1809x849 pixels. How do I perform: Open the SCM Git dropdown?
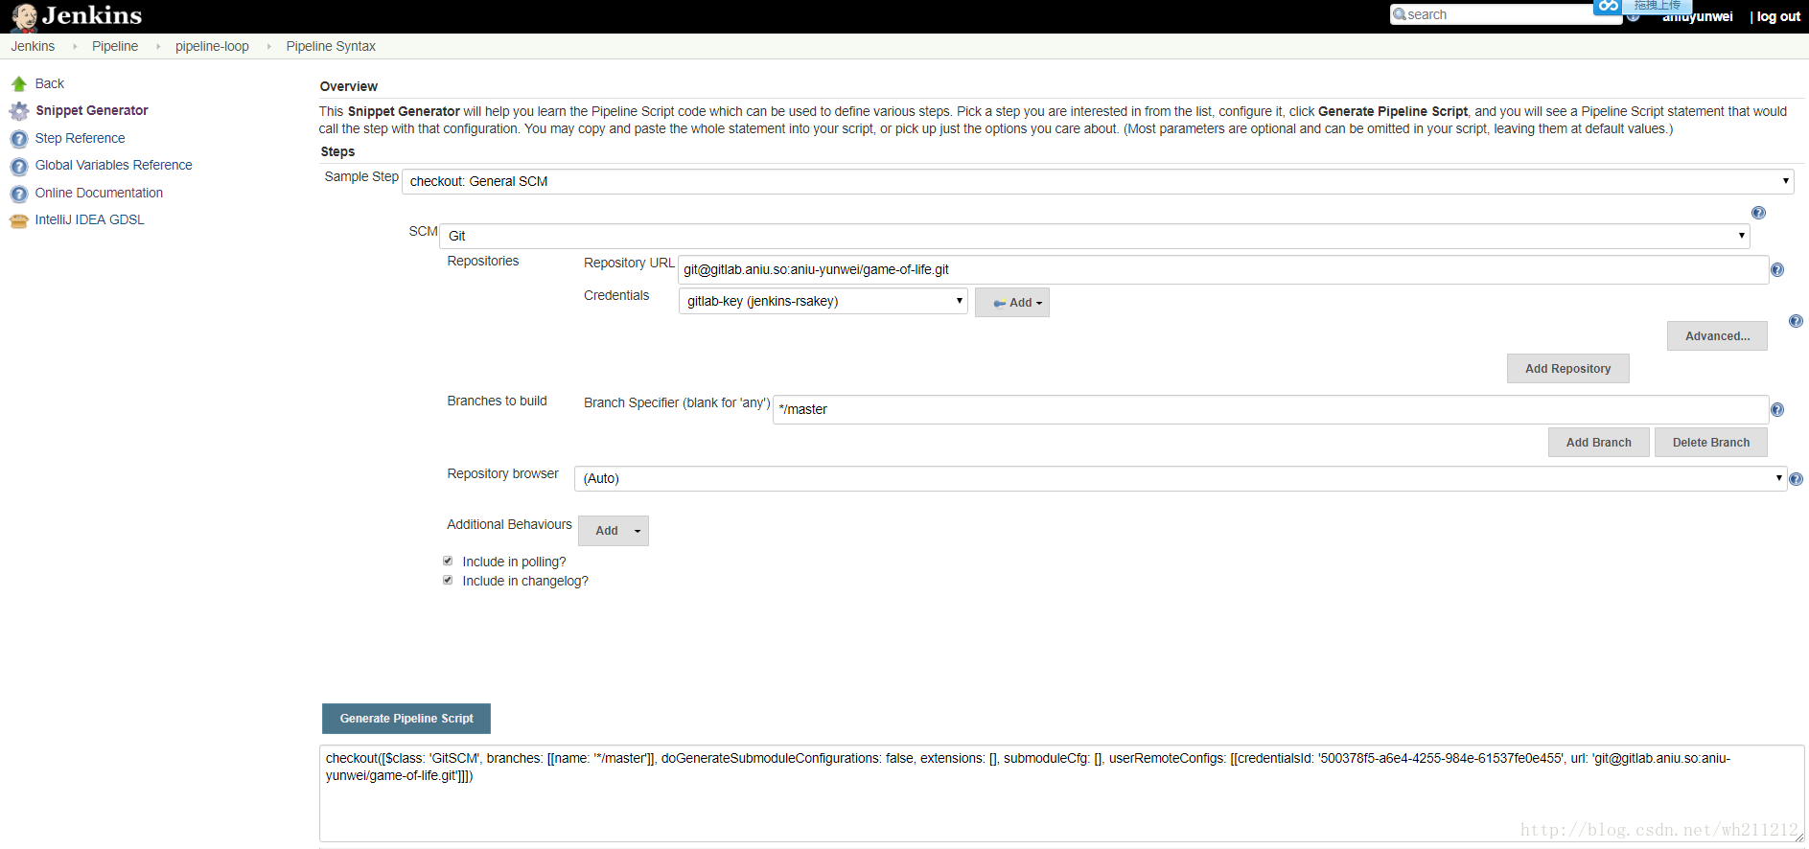point(1095,236)
